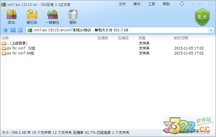Open the 工具 menu
This screenshot has height=137, width=216.
click(152, 4)
